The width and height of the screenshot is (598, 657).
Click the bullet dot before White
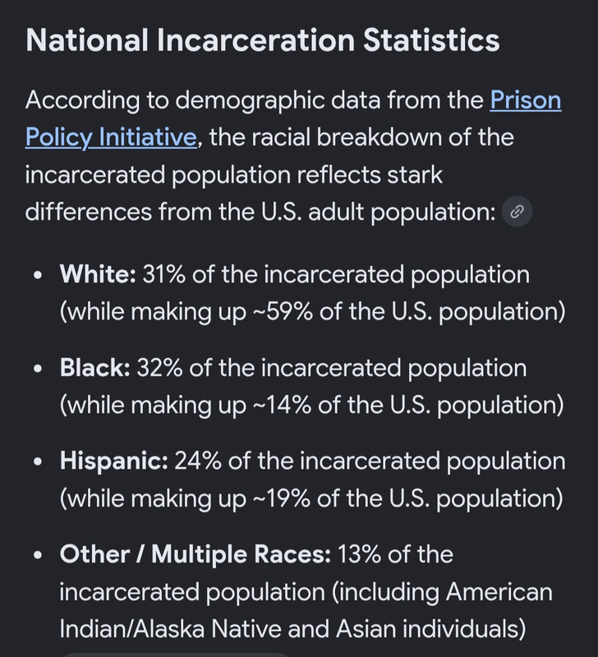coord(38,276)
